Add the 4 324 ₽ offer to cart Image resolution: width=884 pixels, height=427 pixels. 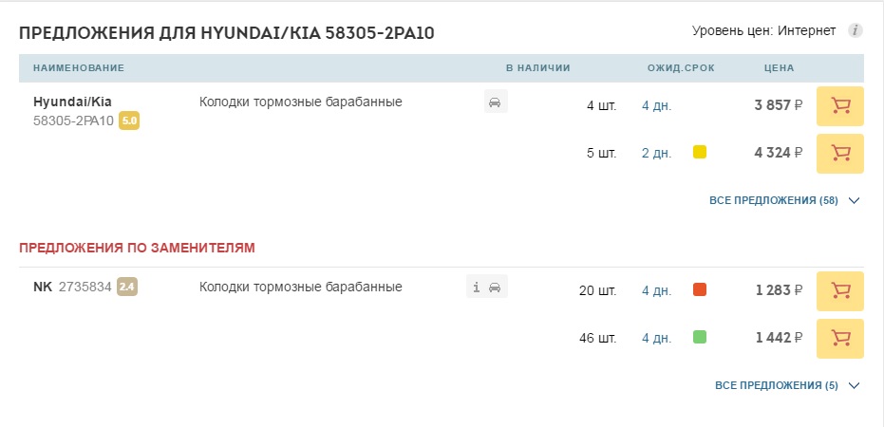pos(839,153)
